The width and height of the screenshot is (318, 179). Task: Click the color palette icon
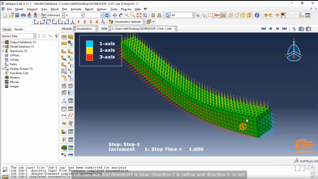tap(111, 21)
